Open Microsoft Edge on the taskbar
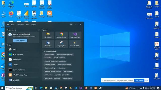Image resolution: width=161 pixels, height=90 pixels. 41,88
